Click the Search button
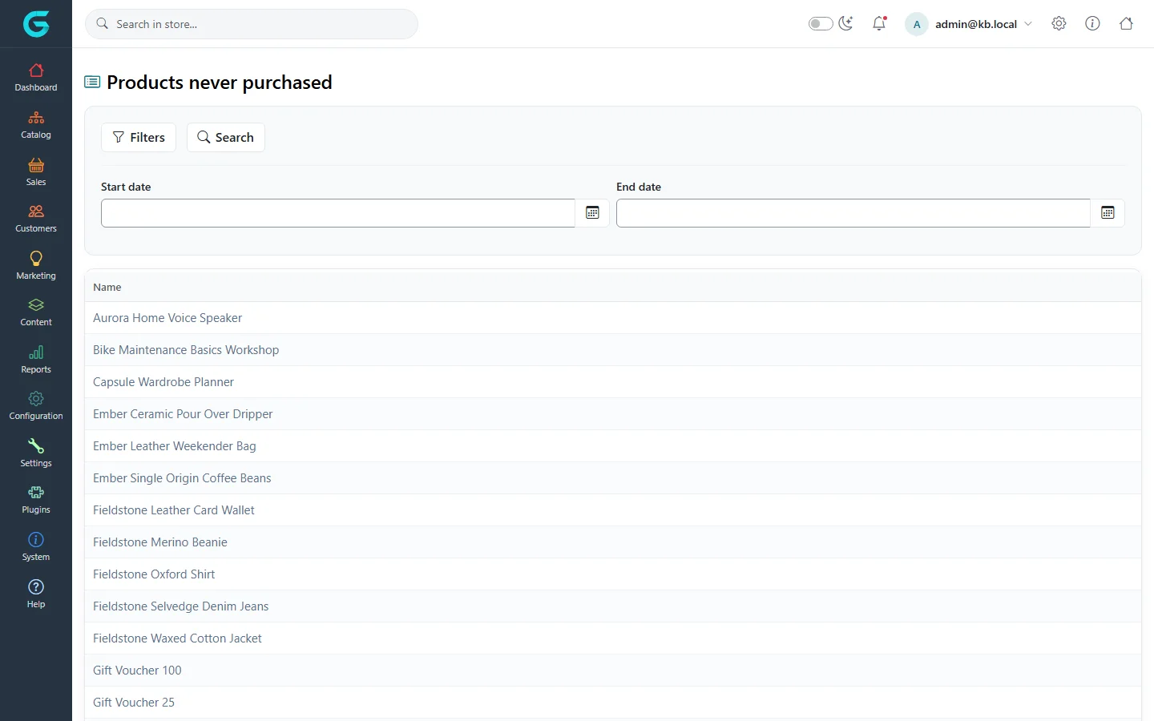This screenshot has height=721, width=1154. pos(226,137)
